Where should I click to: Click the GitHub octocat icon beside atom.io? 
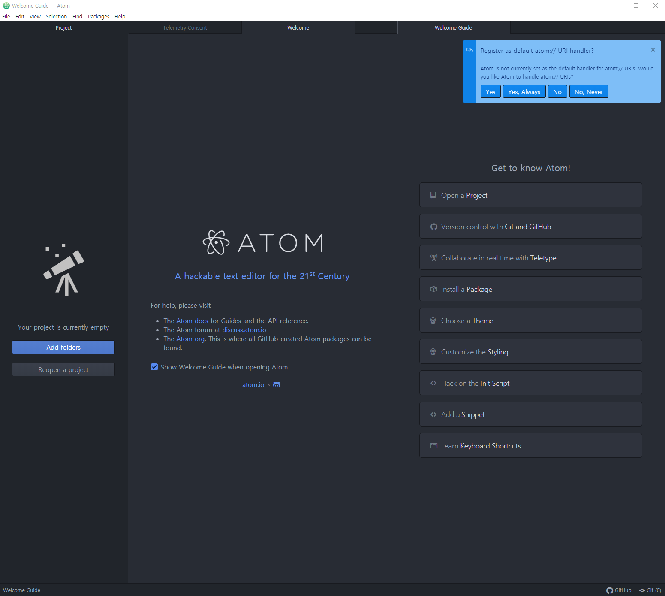[x=277, y=385]
